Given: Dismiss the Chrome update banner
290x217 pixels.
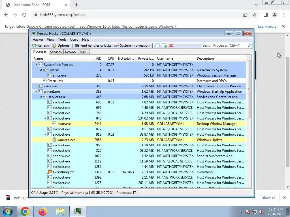Looking at the screenshot, I should (x=283, y=26).
